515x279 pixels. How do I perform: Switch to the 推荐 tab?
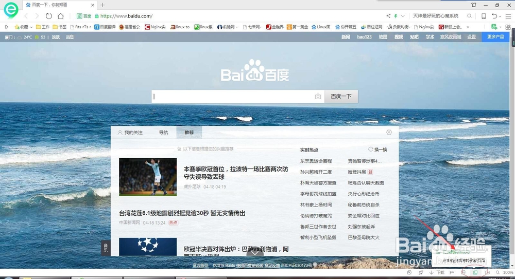coord(189,133)
